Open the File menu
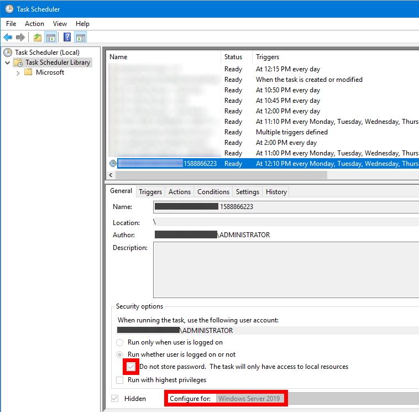The height and width of the screenshot is (412, 419). [11, 24]
